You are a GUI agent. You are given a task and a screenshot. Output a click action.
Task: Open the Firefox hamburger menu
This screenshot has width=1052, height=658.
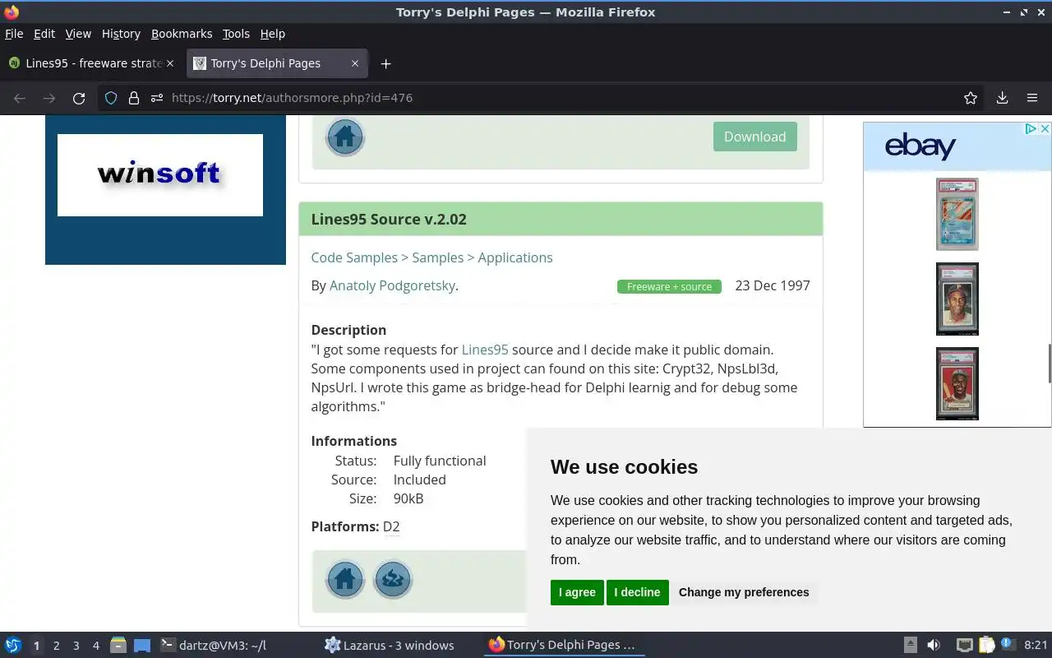pyautogui.click(x=1032, y=98)
